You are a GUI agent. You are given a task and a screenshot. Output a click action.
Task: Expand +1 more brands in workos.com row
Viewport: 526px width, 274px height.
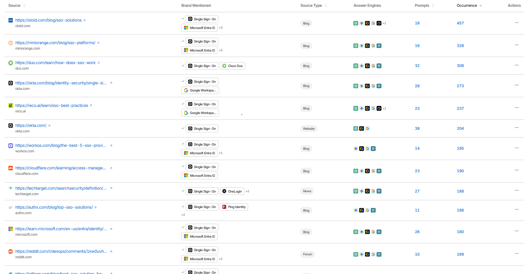[x=221, y=153]
